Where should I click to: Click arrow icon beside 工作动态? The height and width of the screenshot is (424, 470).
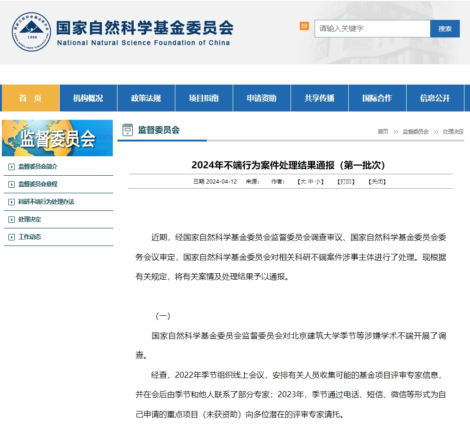(12, 237)
